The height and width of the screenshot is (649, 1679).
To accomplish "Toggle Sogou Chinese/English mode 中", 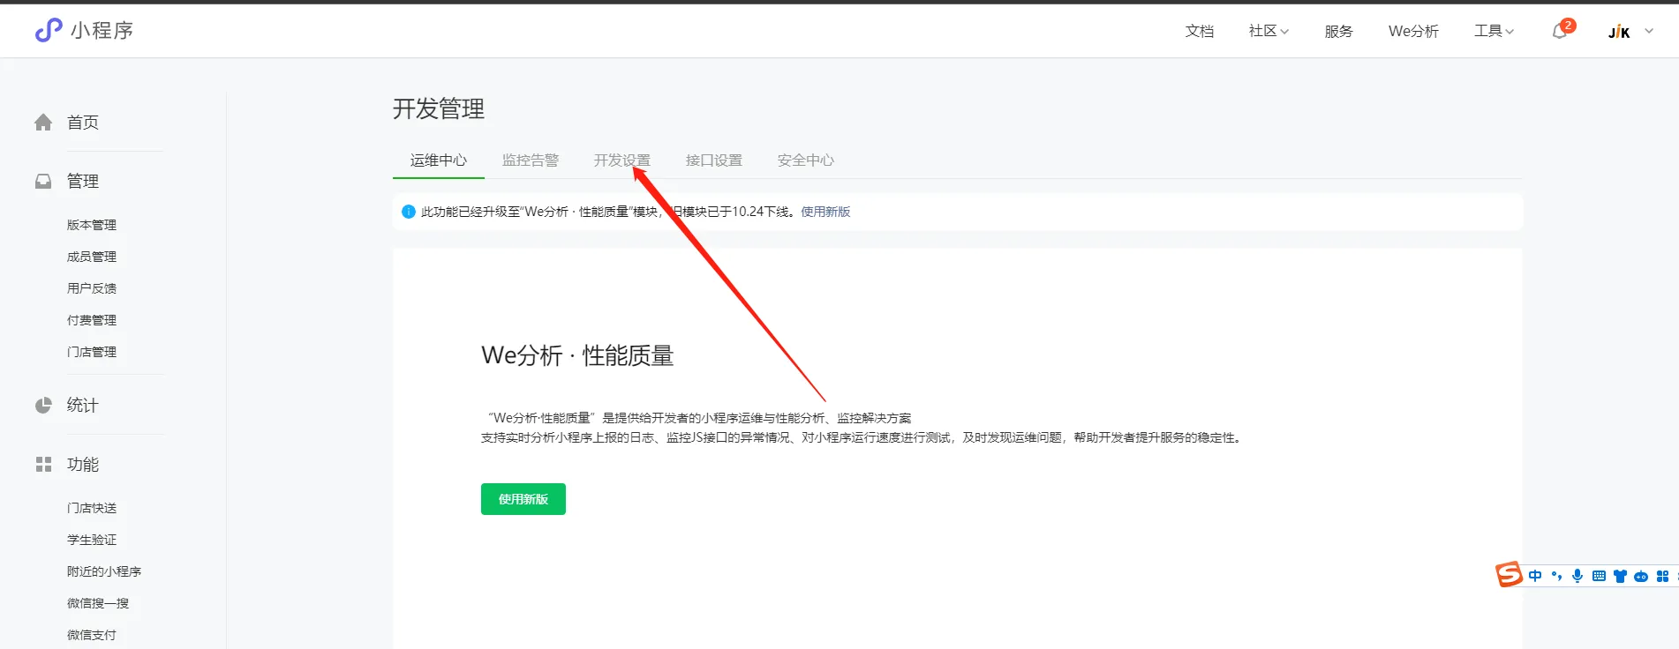I will coord(1535,576).
